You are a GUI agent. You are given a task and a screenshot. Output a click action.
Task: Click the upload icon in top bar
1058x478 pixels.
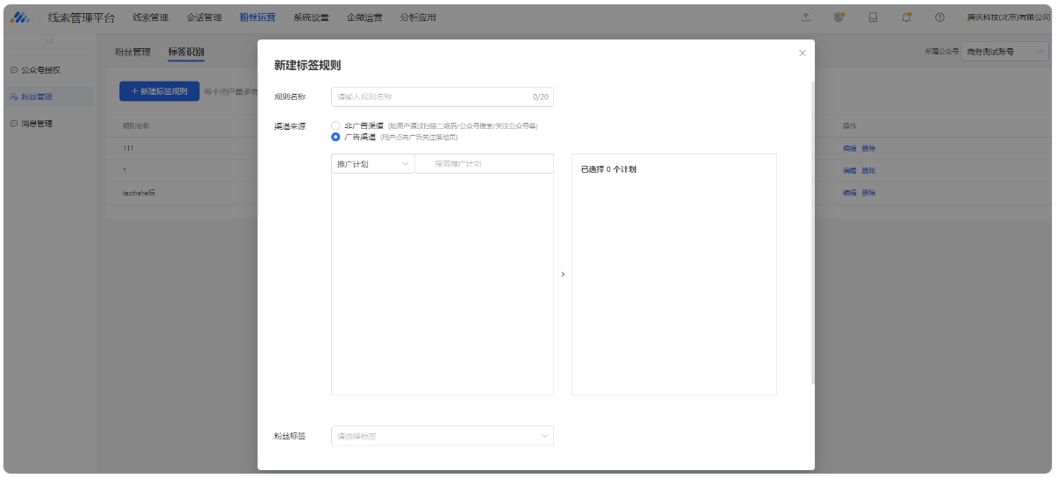coord(806,18)
